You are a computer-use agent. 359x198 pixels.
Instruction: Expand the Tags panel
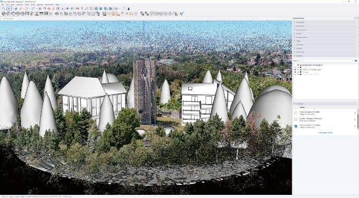[x=324, y=41]
